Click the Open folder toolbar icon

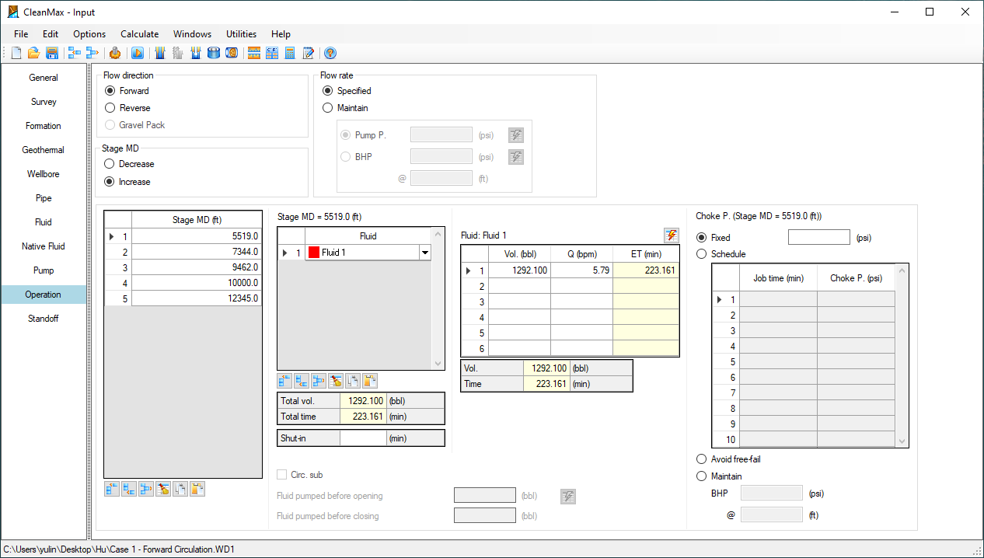(33, 53)
